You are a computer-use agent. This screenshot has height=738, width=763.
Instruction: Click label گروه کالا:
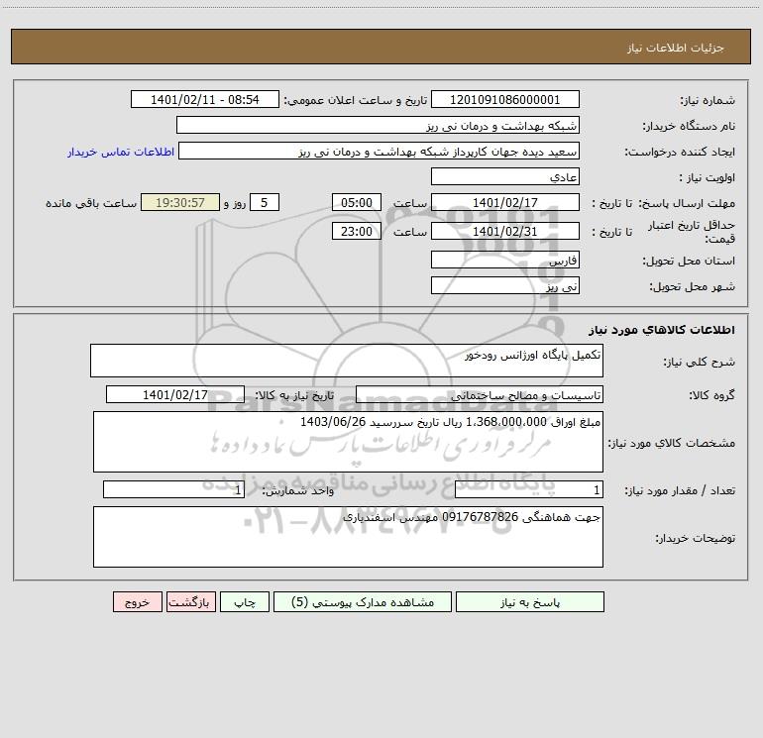tap(712, 395)
